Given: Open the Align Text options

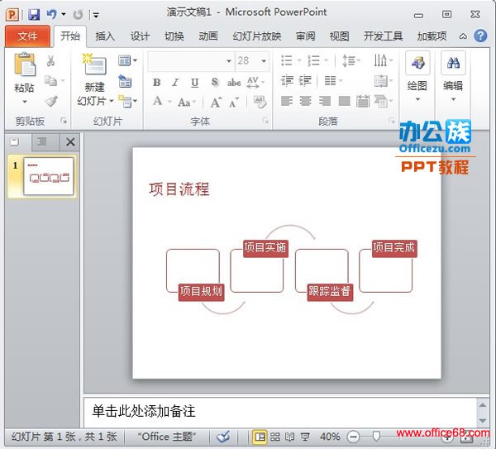Looking at the screenshot, I should pyautogui.click(x=383, y=81).
